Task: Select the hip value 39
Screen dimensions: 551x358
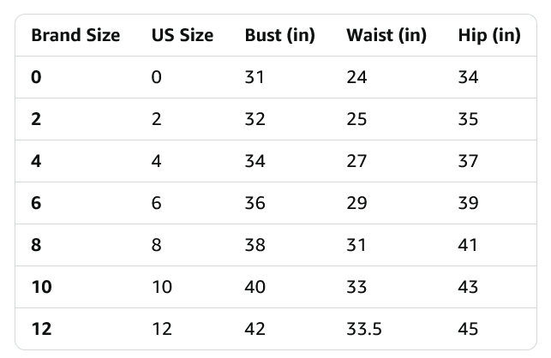Action: pyautogui.click(x=468, y=203)
